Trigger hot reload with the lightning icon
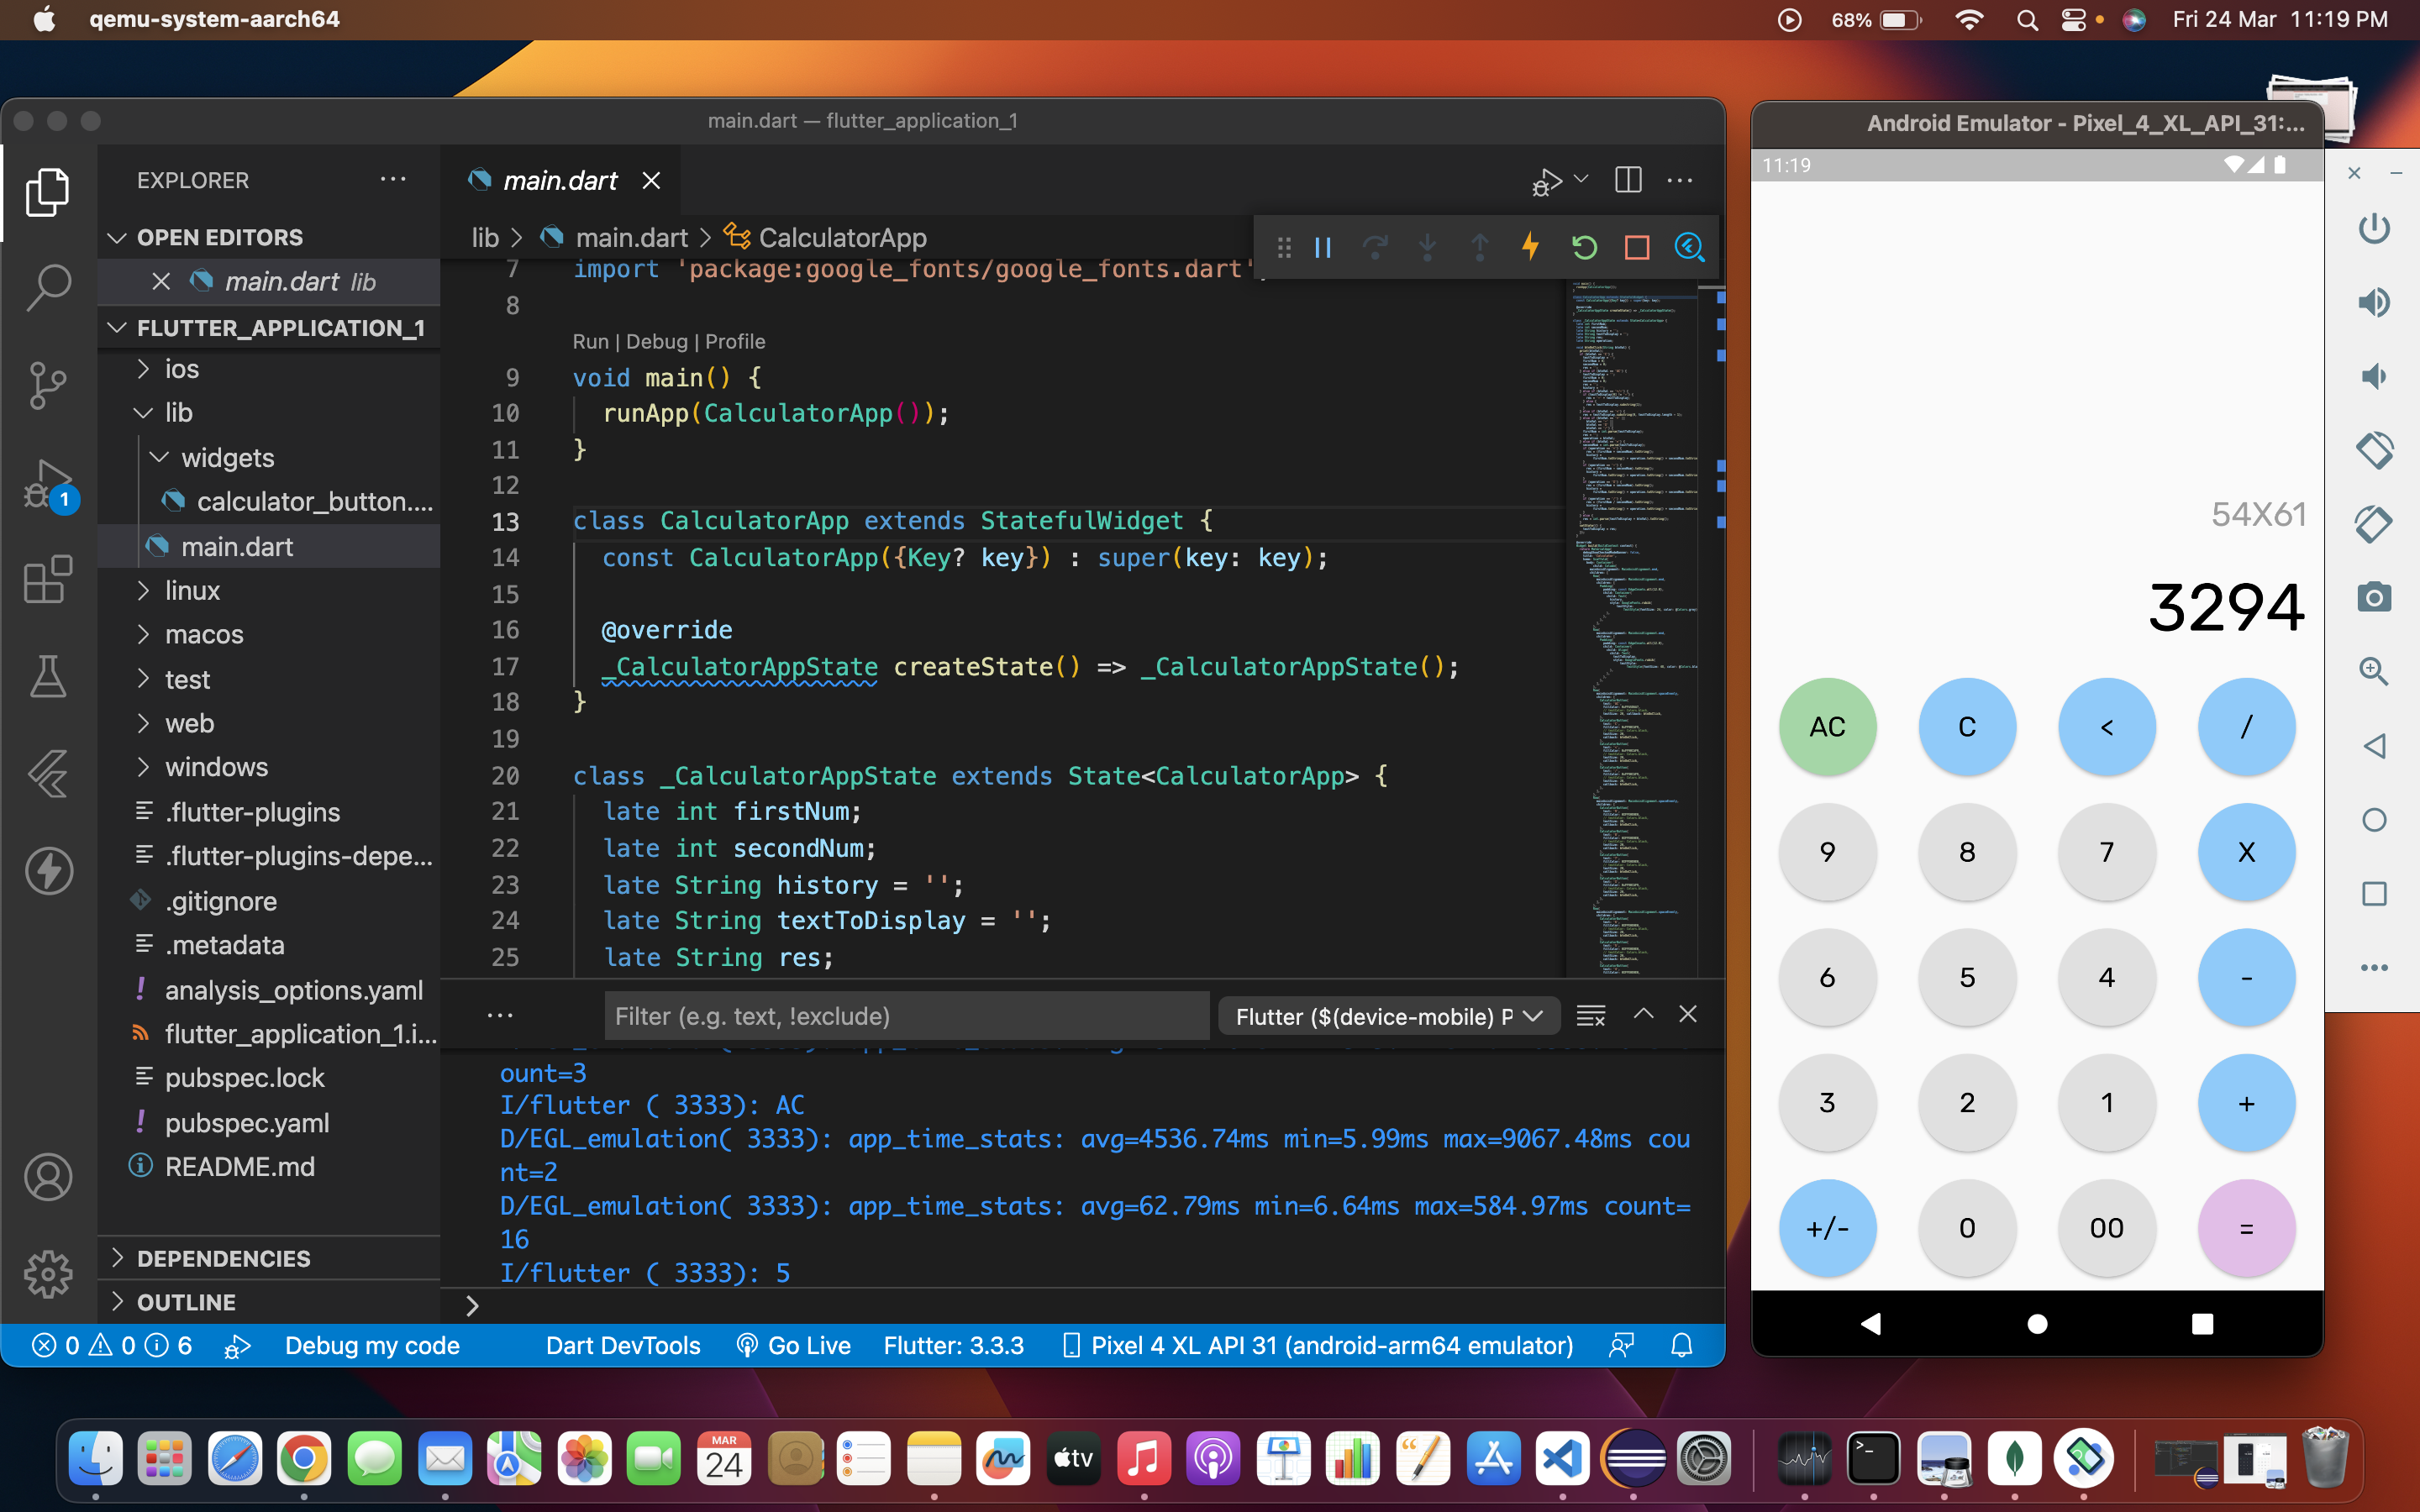 click(1531, 247)
